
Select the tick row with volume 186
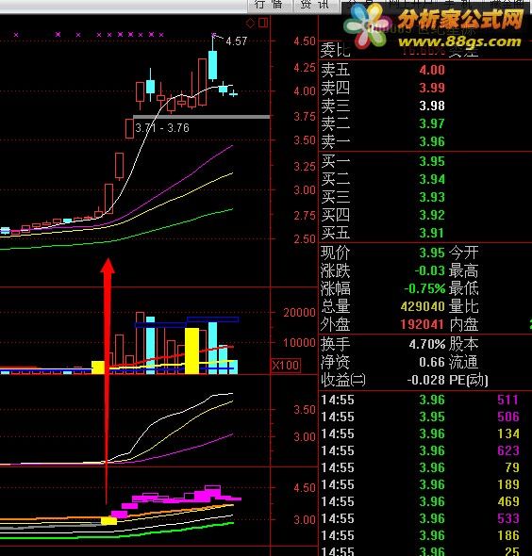tap(425, 535)
